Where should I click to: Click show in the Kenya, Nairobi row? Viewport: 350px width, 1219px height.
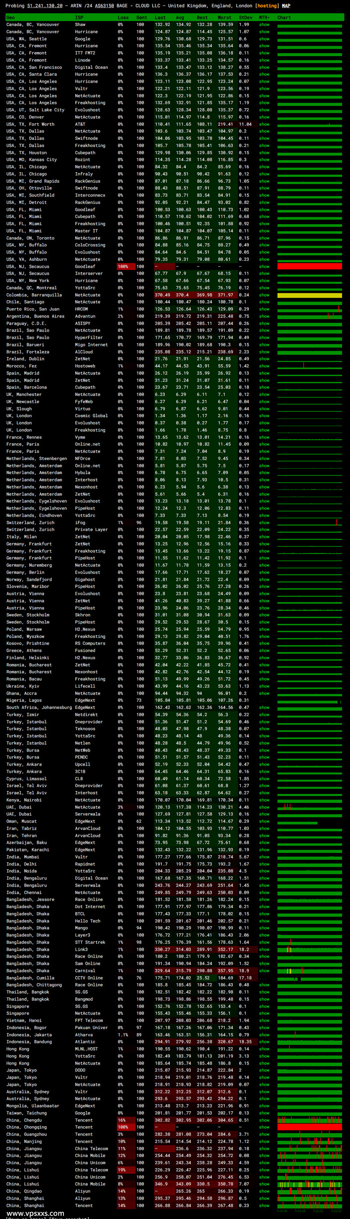[264, 800]
